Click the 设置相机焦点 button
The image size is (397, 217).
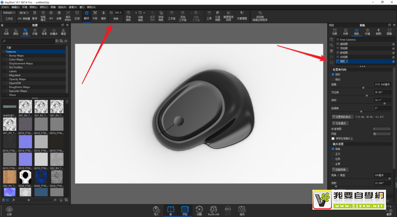[x=343, y=117]
